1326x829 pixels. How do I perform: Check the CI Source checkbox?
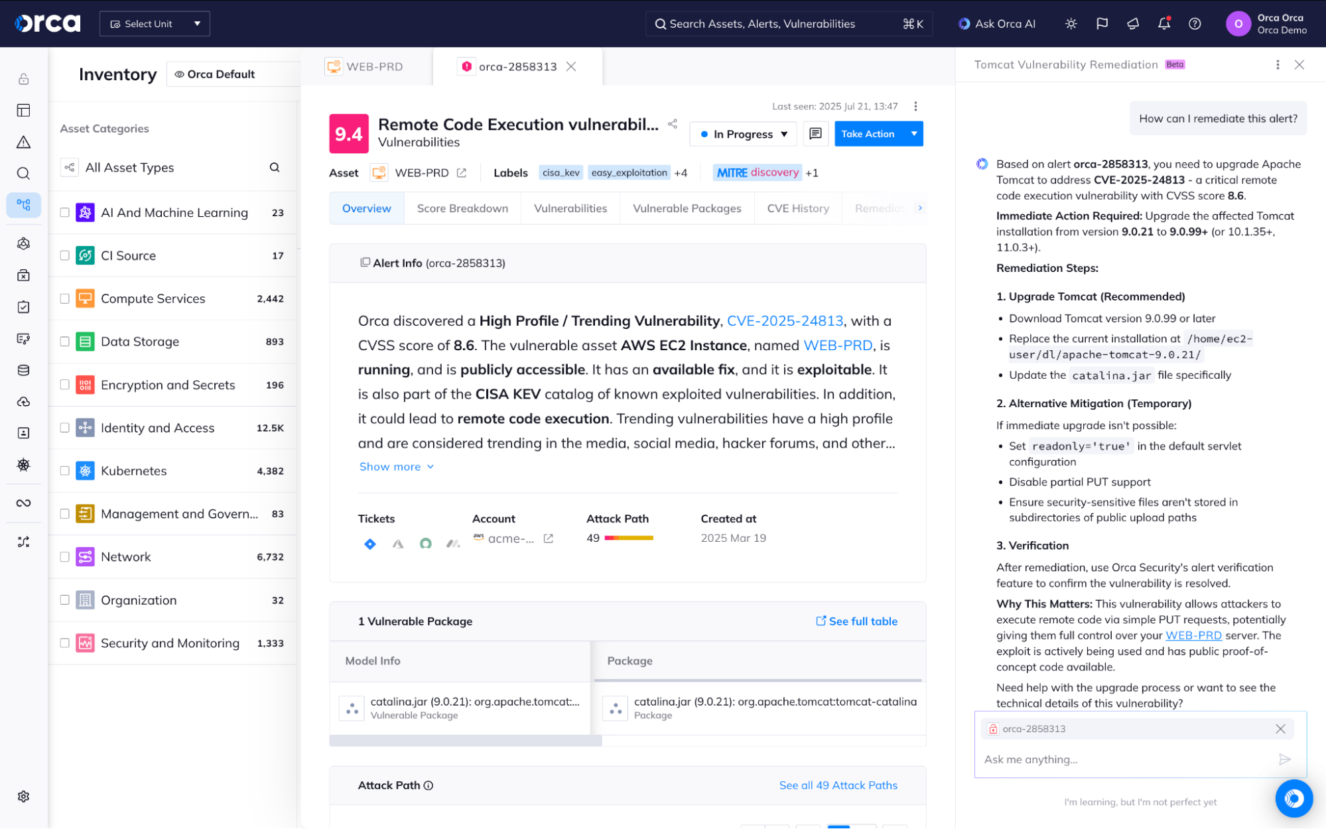(x=64, y=256)
